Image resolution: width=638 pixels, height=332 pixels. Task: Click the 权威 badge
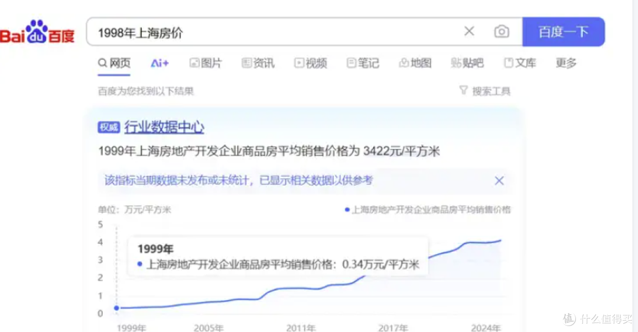pos(109,128)
